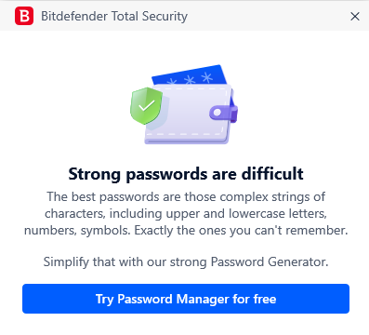Close the Bitdefender Total Security popup
The image size is (369, 335).
(355, 16)
